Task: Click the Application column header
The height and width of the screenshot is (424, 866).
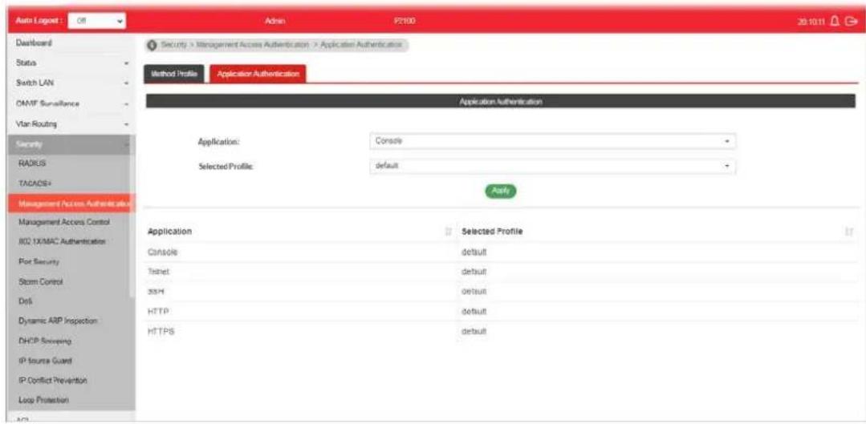Action: [x=169, y=232]
